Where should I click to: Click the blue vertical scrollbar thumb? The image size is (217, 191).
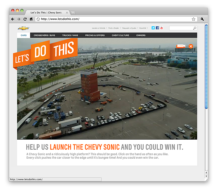pyautogui.click(x=206, y=67)
